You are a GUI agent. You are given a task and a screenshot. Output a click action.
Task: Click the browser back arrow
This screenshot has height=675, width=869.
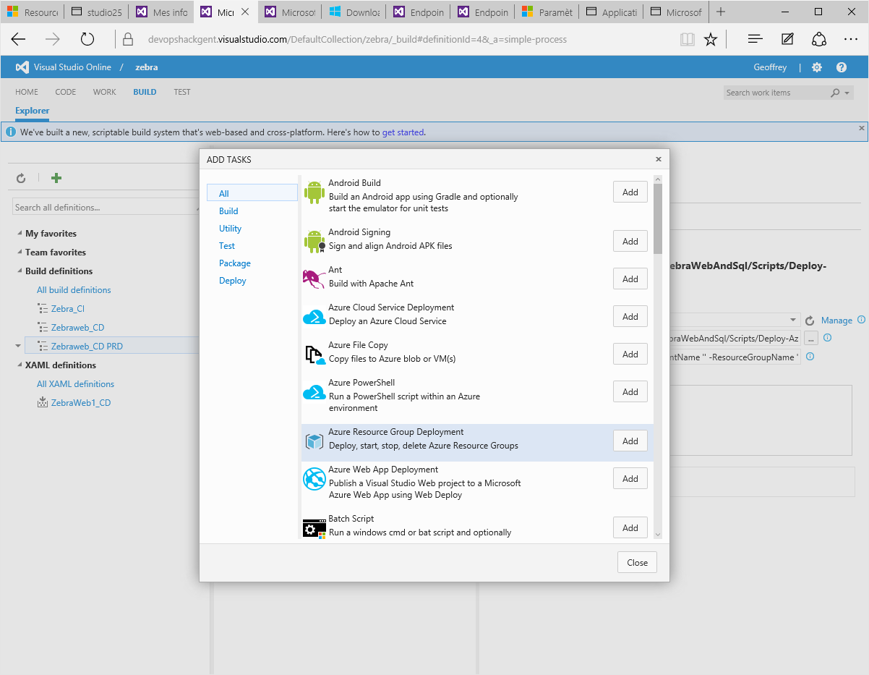[x=18, y=39]
